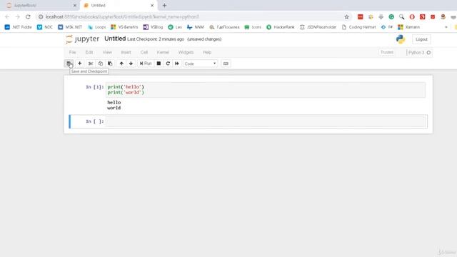
Task: Open the HackerRank bookmark
Action: click(x=281, y=27)
